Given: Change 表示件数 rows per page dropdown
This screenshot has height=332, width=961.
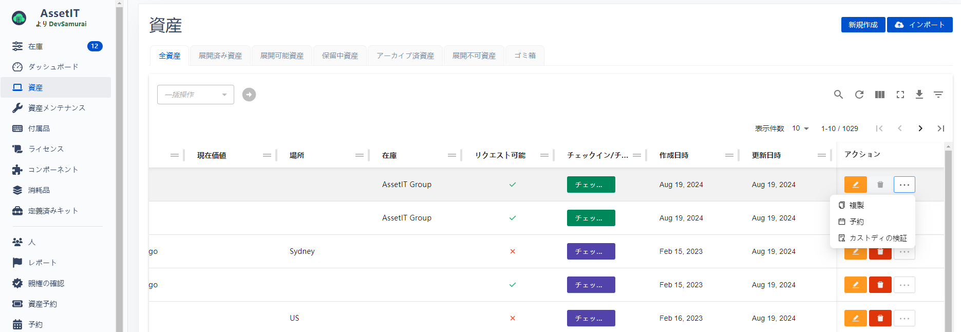Looking at the screenshot, I should [x=800, y=128].
